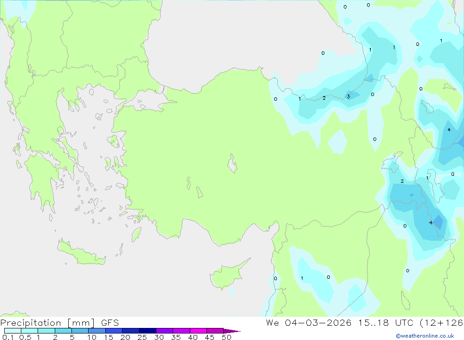Click the legend label '40'
Viewport: 464px width, 340px height.
coord(193,337)
